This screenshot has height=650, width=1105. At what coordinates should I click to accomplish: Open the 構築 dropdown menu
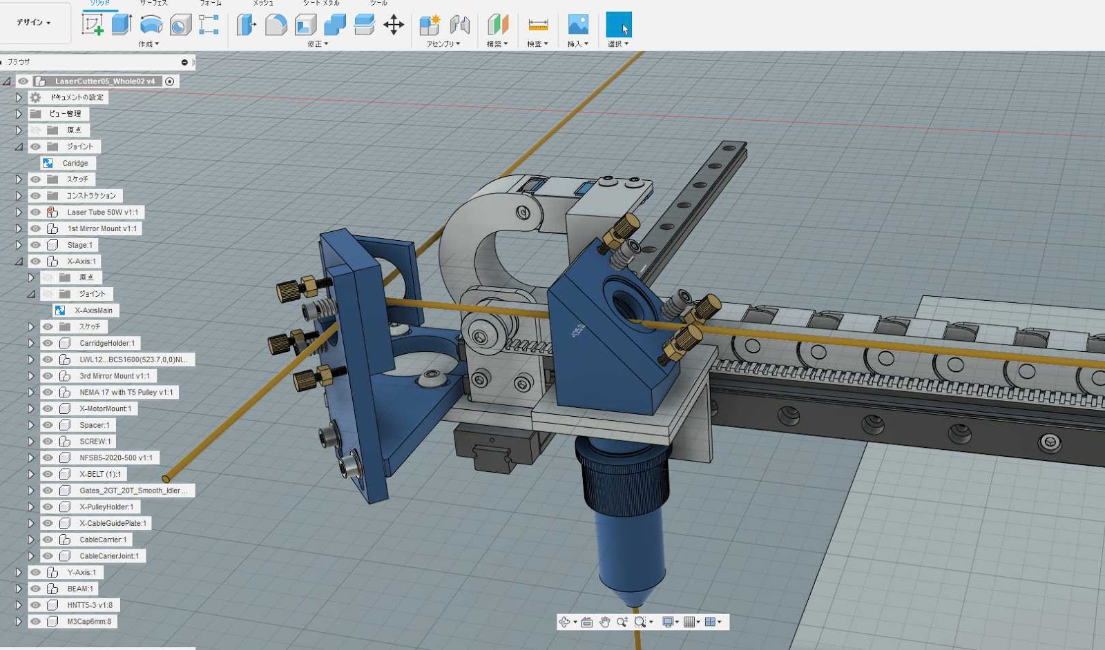[x=497, y=44]
